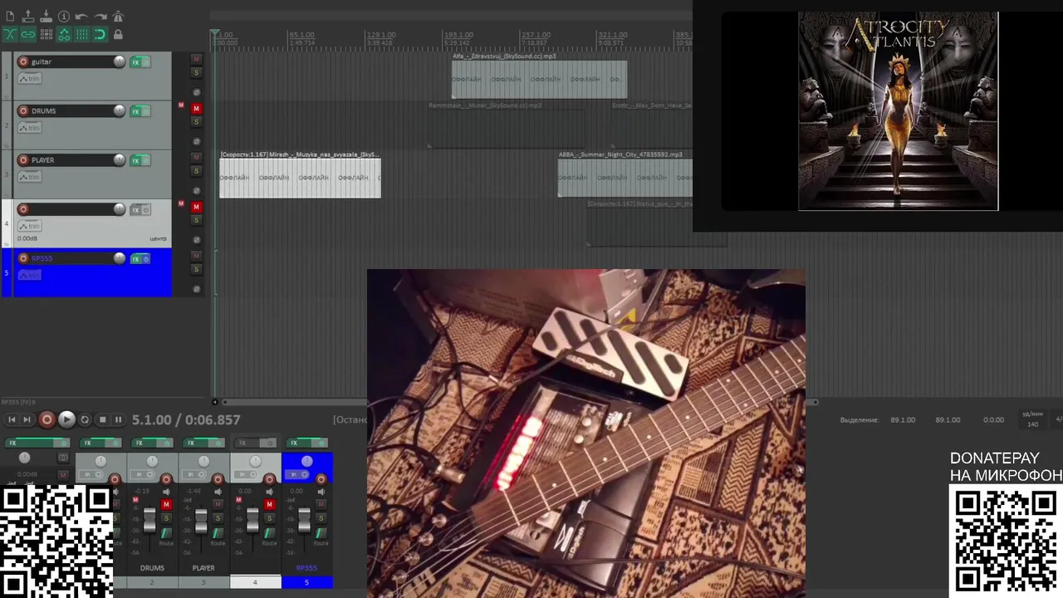Toggle the metronome toolbar icon
This screenshot has width=1063, height=598.
[118, 17]
